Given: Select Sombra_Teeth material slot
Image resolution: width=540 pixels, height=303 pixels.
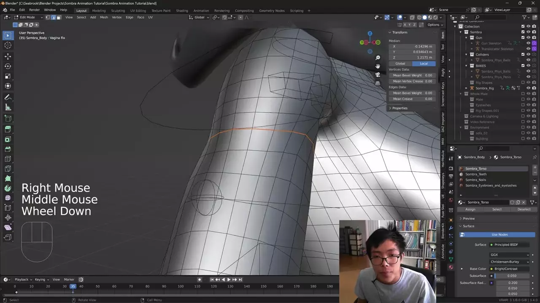Looking at the screenshot, I should click(x=476, y=174).
